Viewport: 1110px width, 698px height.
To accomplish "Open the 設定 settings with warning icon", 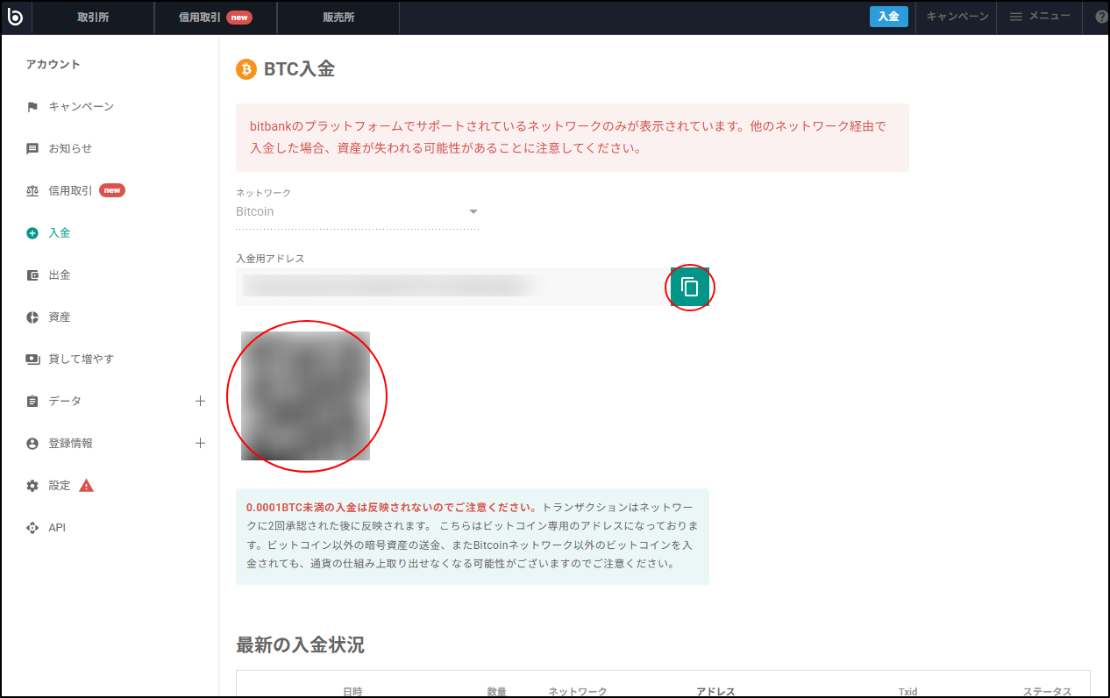I will pos(32,485).
